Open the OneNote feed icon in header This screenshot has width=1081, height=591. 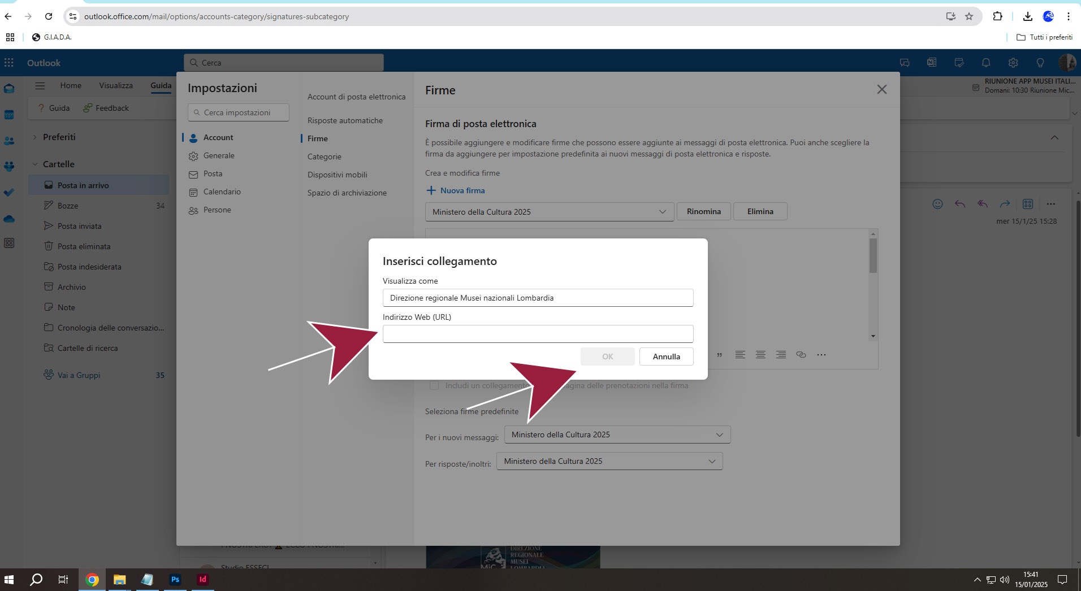point(932,63)
